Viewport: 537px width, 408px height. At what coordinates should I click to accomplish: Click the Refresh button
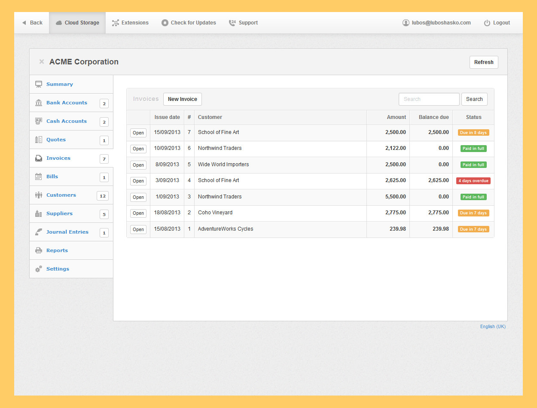point(484,62)
